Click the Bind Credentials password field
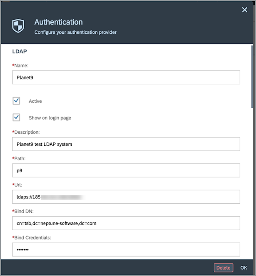This screenshot has width=256, height=276. pos(126,250)
